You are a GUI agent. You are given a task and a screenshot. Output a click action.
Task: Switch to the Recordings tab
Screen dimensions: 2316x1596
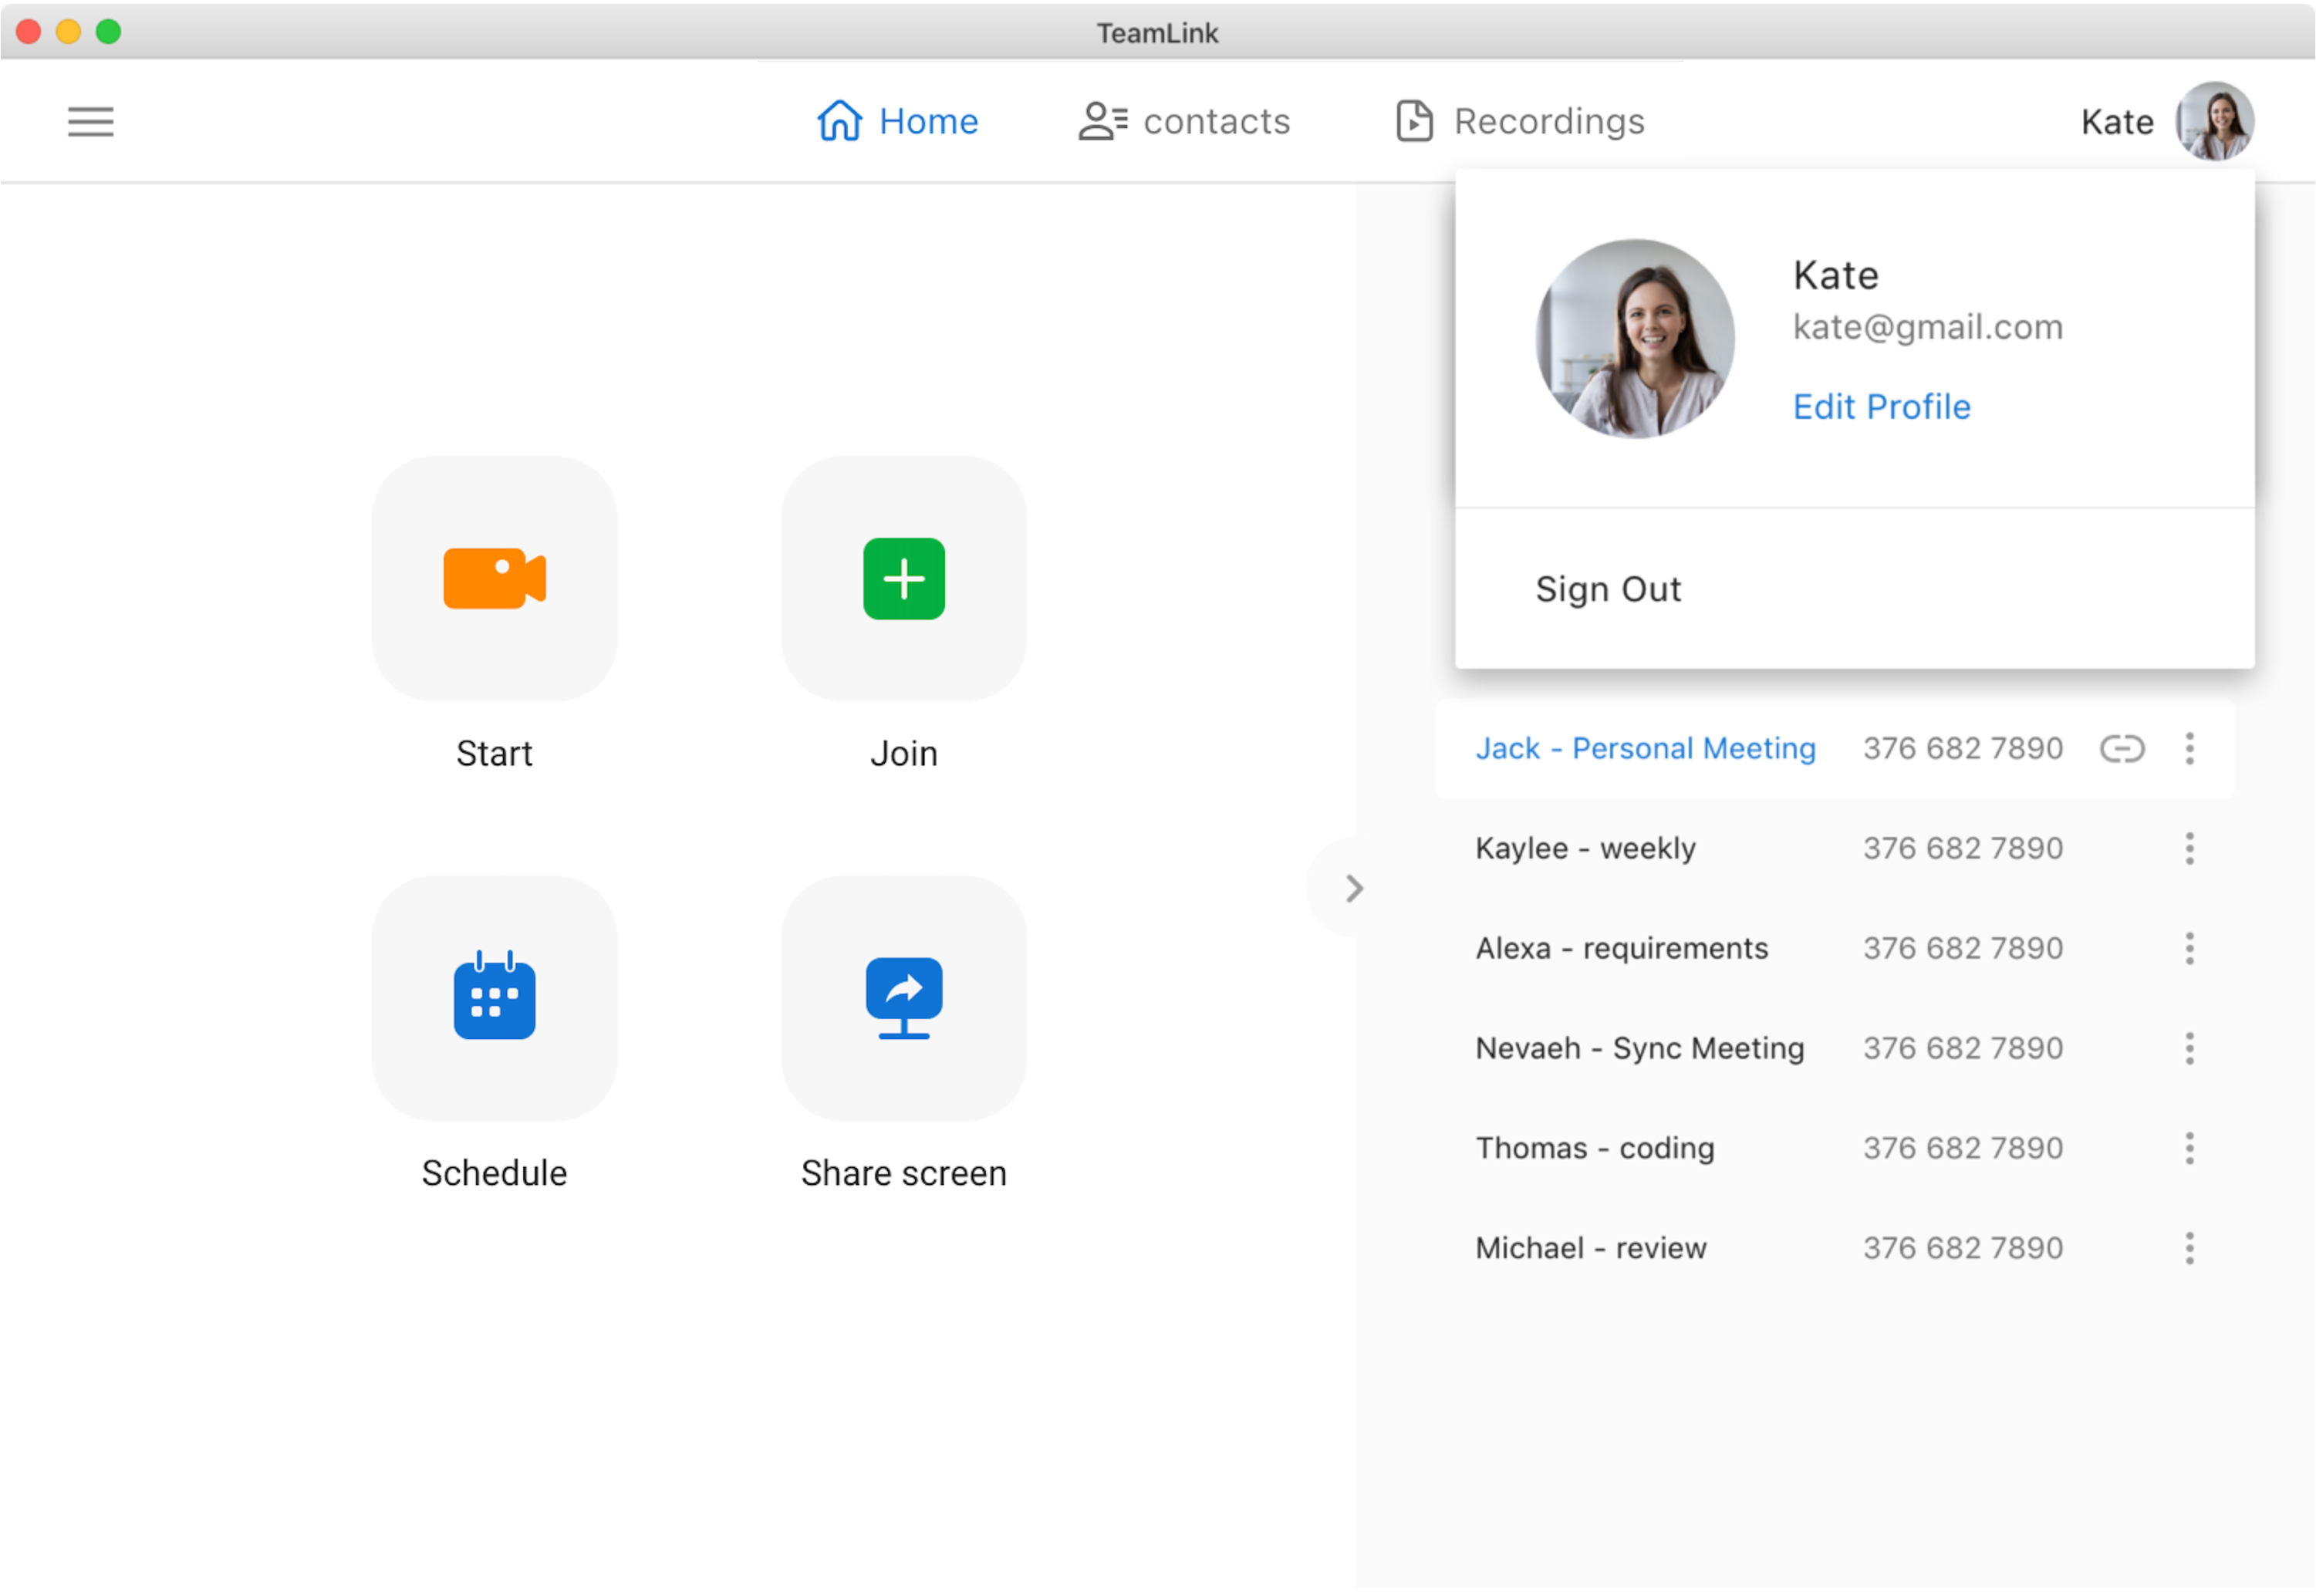(1520, 121)
